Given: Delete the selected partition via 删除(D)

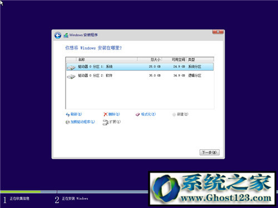Looking at the screenshot, I should tap(114, 114).
